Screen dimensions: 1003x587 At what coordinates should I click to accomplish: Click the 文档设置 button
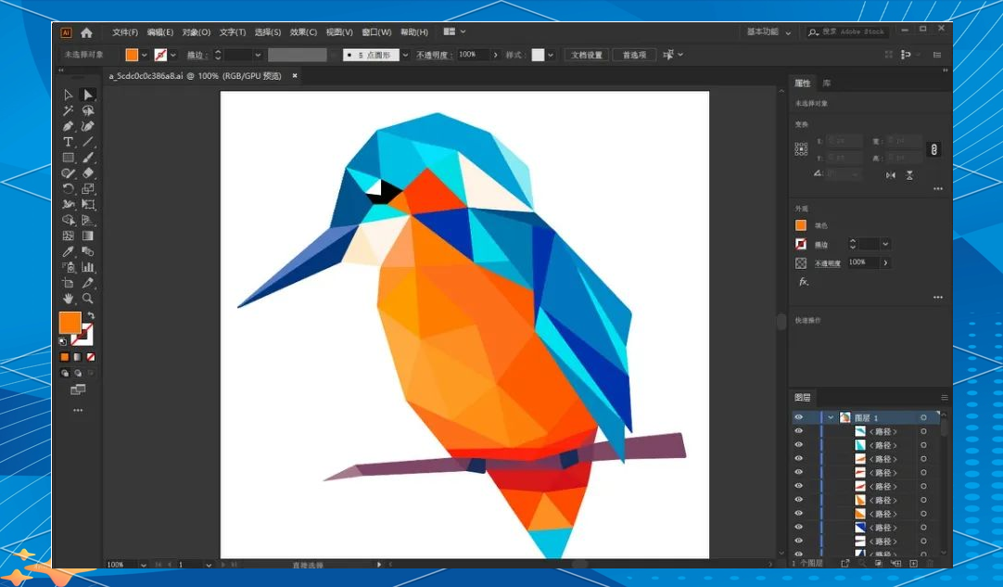586,54
